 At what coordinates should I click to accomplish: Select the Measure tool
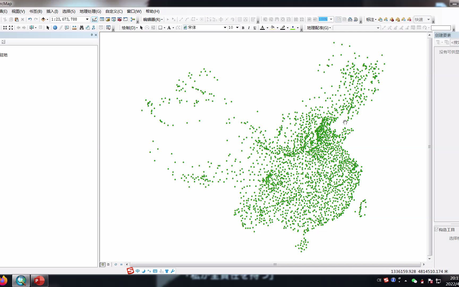pos(74,27)
